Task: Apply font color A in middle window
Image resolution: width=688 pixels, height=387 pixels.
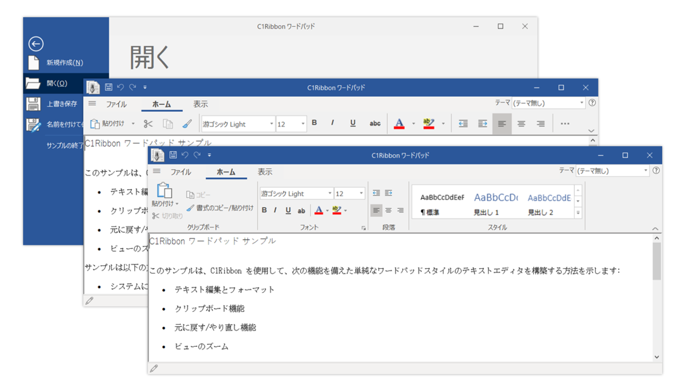Action: [400, 123]
